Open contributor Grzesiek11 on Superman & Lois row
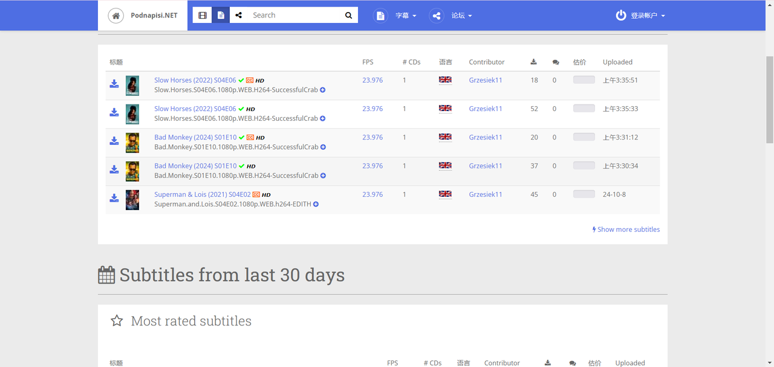Image resolution: width=774 pixels, height=367 pixels. tap(486, 194)
